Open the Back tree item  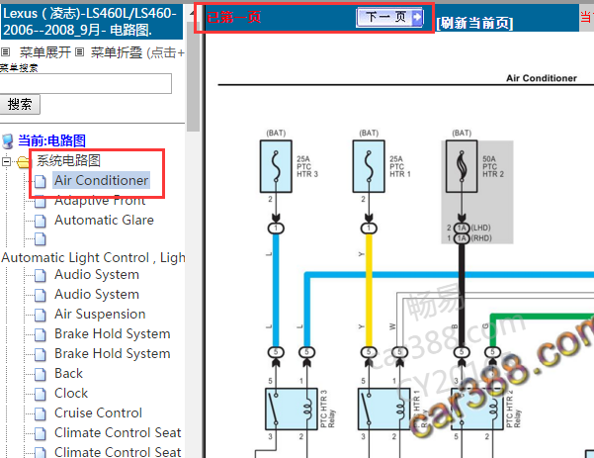tap(68, 373)
